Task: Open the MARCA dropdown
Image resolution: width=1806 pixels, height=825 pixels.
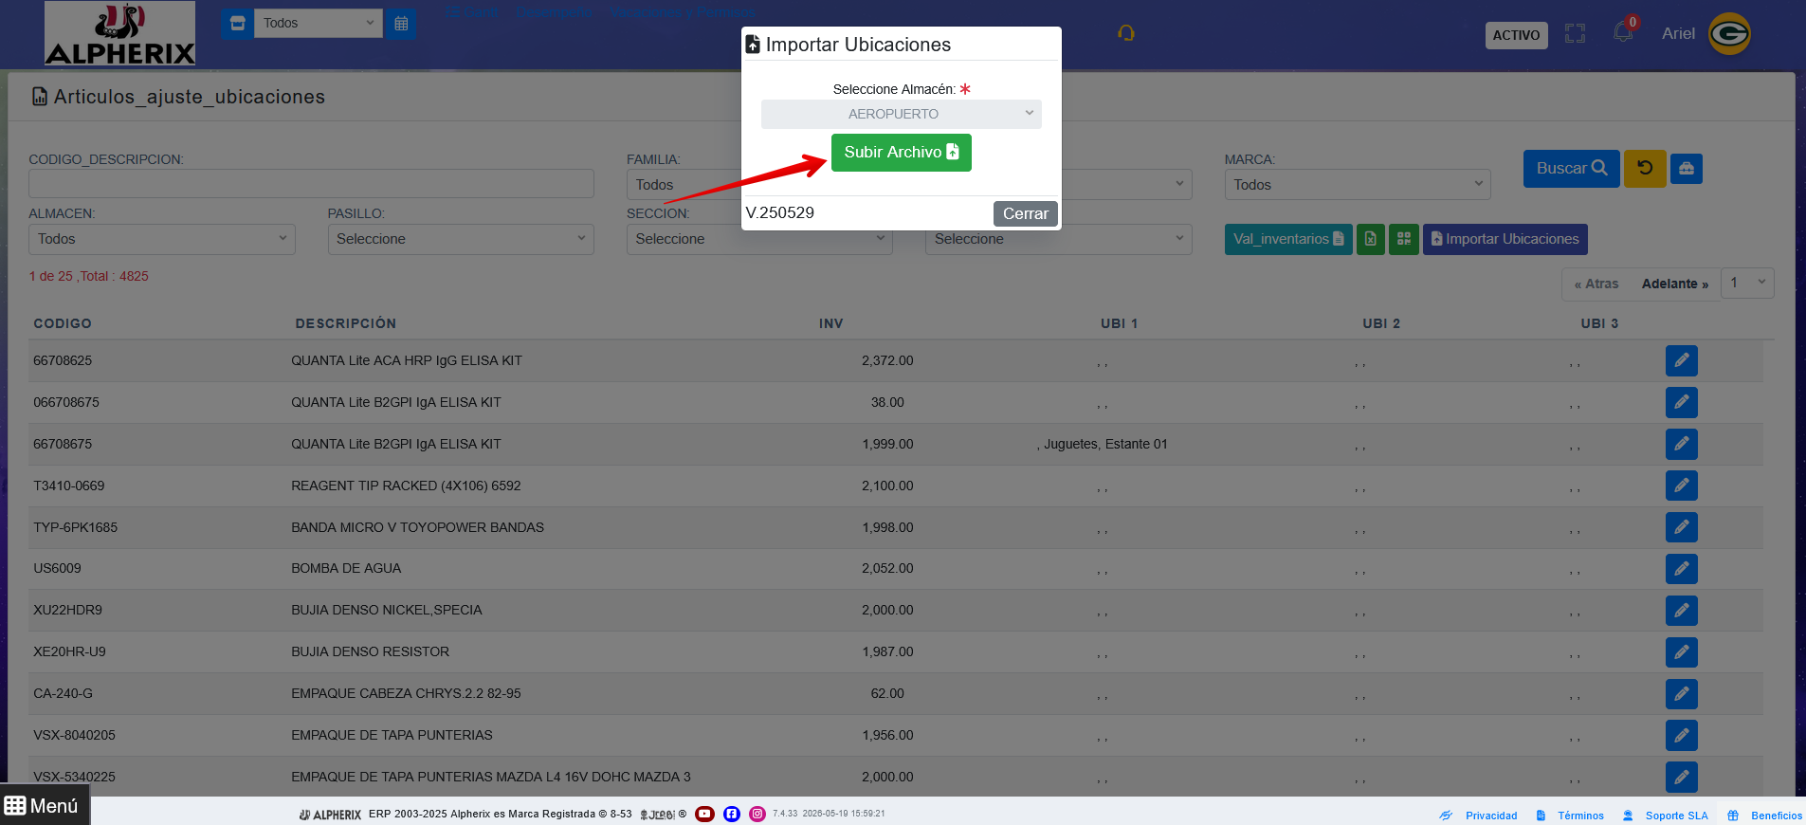Action: [x=1357, y=185]
